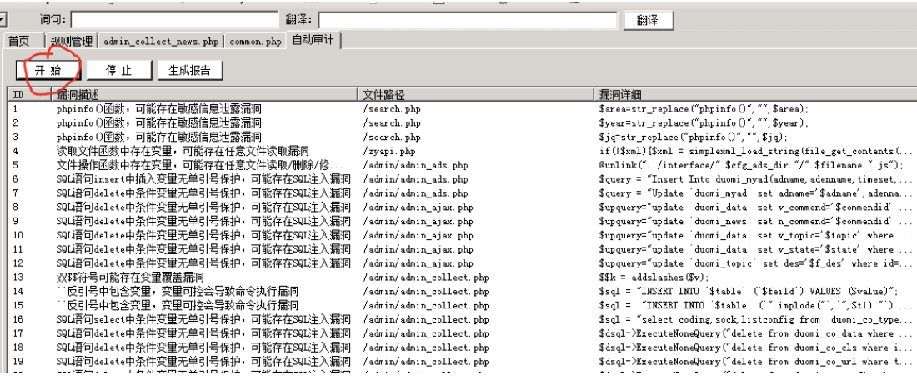
Task: Select row 9 duomi_news n_commend detail
Action: [754, 221]
